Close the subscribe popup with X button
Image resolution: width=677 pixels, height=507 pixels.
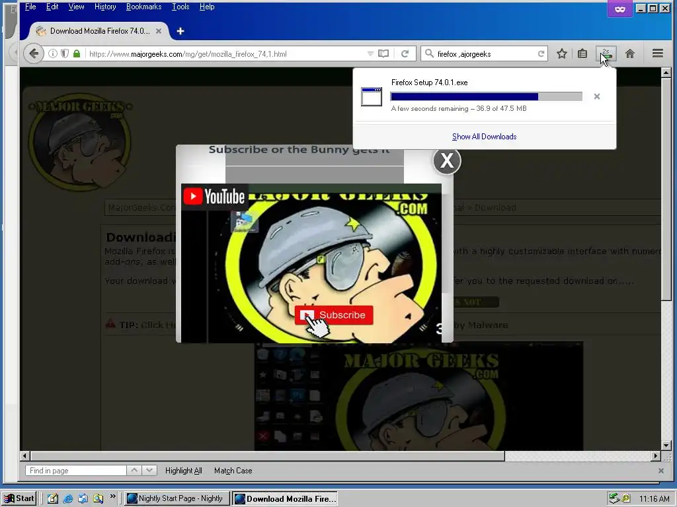click(x=447, y=161)
